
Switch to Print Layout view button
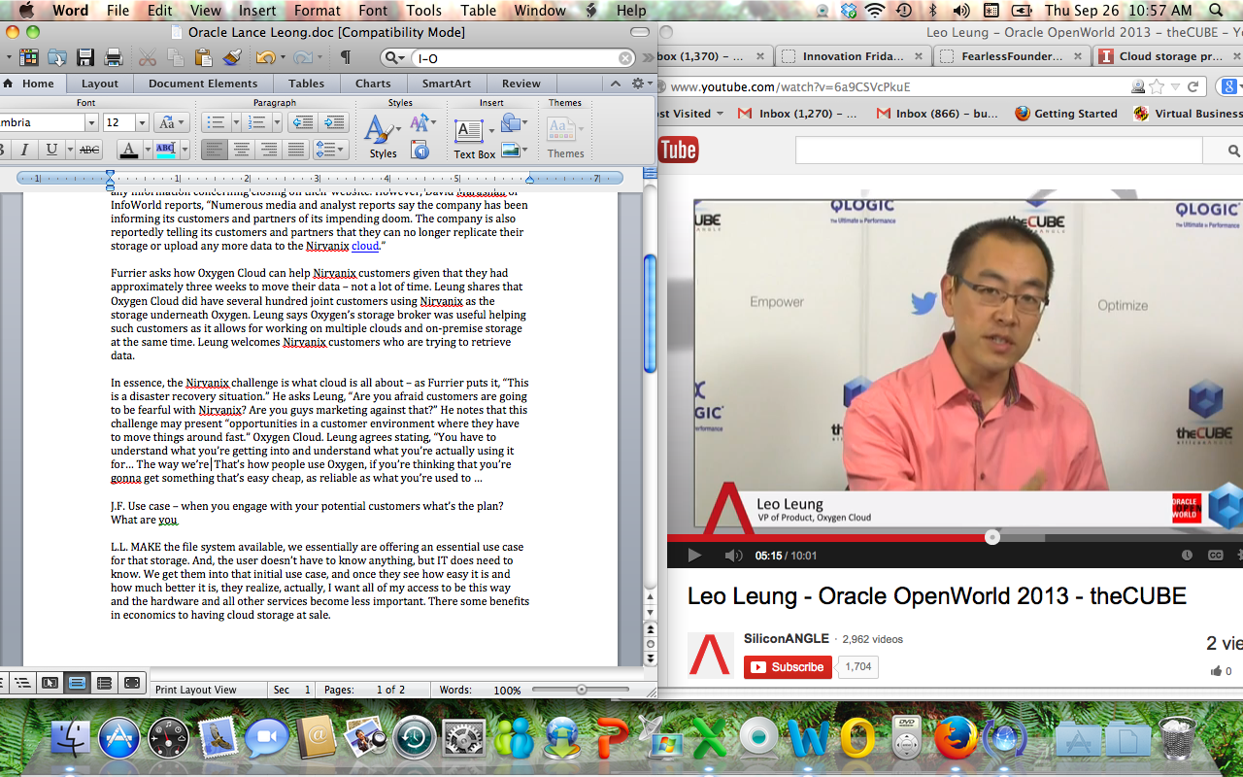point(77,683)
